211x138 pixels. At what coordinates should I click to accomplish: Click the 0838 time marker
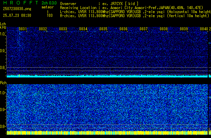(x=164, y=29)
